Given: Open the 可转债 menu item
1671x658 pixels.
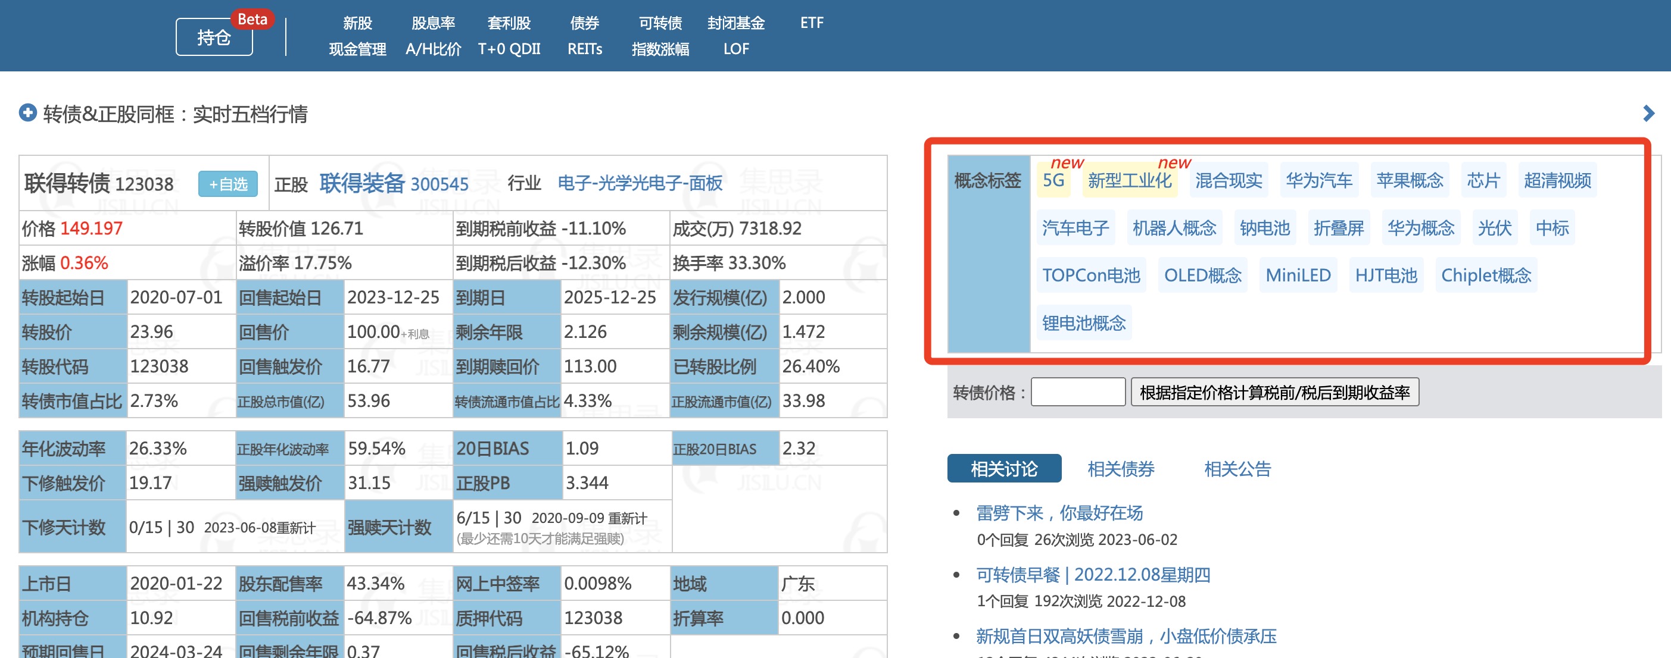Looking at the screenshot, I should (x=660, y=23).
